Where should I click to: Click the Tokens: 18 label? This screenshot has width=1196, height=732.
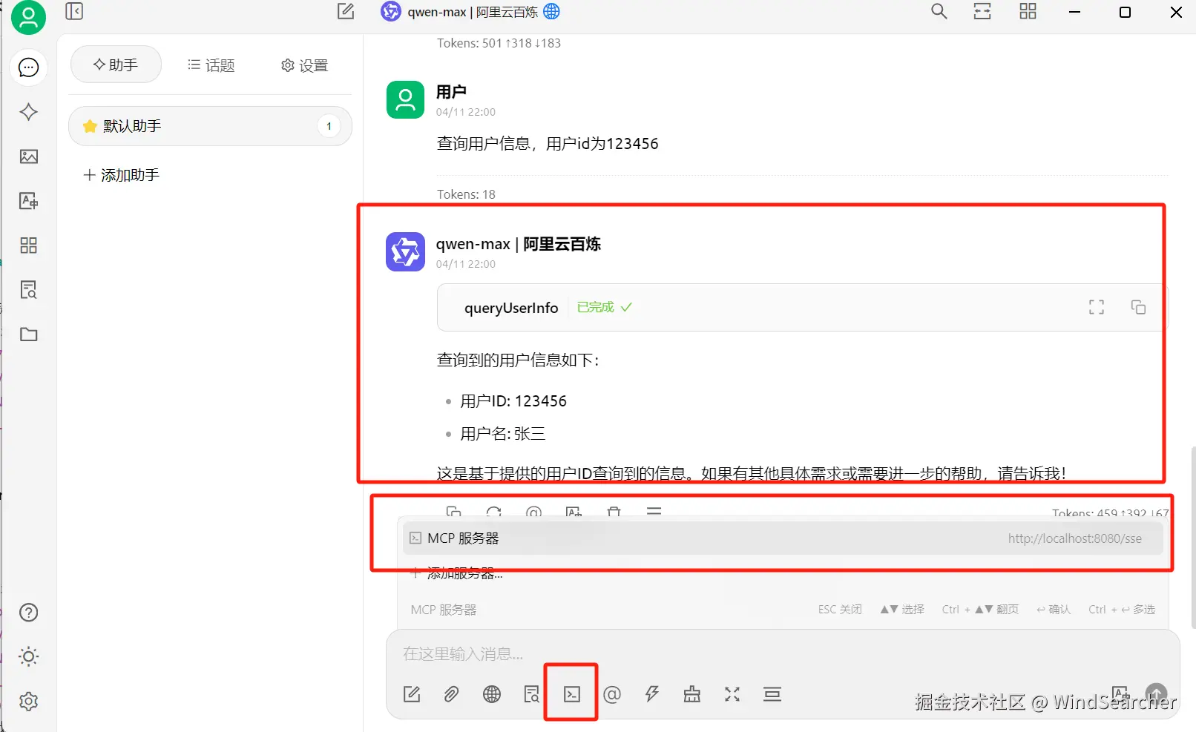click(466, 194)
